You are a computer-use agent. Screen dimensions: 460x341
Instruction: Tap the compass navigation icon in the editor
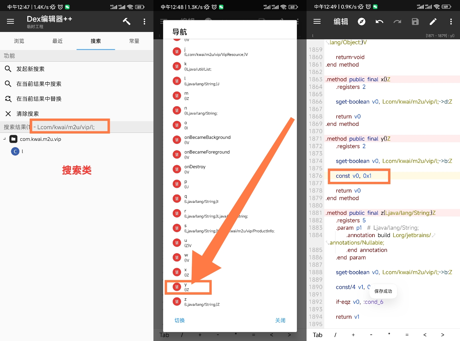tap(361, 22)
